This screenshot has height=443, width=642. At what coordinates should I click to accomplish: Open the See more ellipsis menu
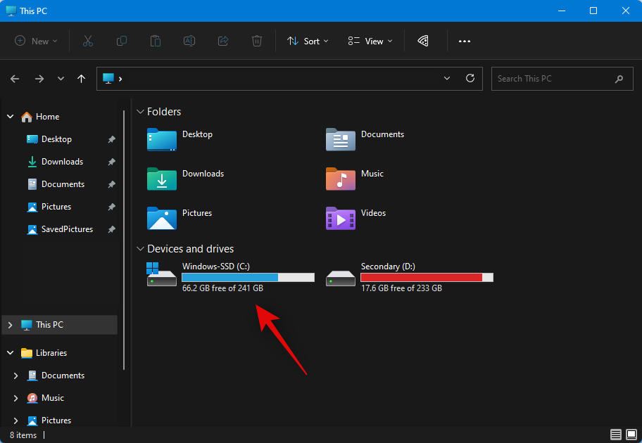465,41
